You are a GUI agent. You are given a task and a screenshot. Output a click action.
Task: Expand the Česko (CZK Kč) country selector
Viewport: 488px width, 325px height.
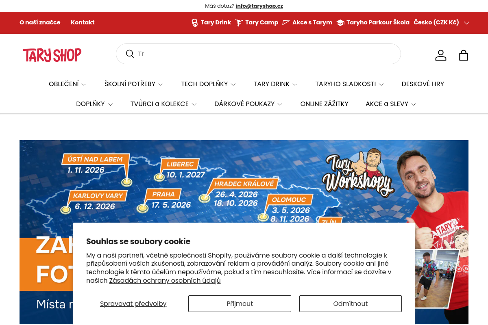[x=442, y=22]
